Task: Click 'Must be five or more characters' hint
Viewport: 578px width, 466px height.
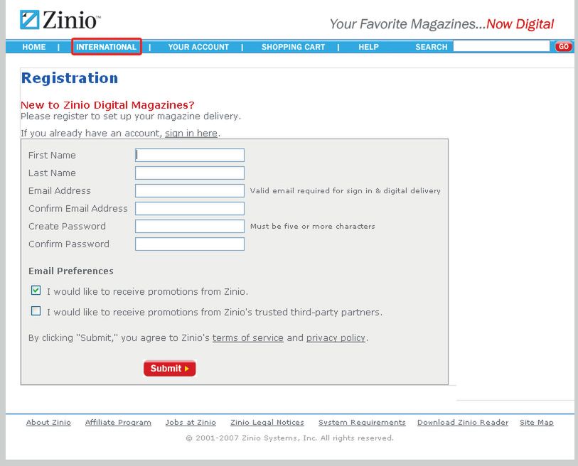Action: (x=313, y=226)
